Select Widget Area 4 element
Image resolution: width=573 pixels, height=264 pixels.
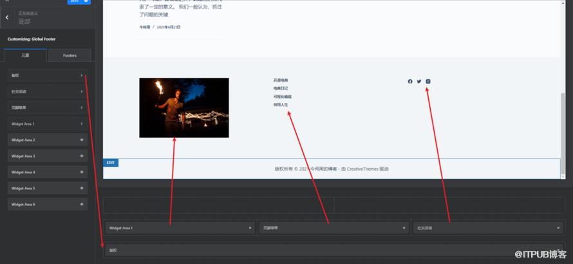48,172
